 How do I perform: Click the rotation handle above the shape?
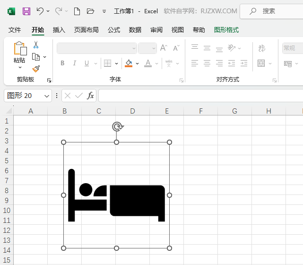117,126
